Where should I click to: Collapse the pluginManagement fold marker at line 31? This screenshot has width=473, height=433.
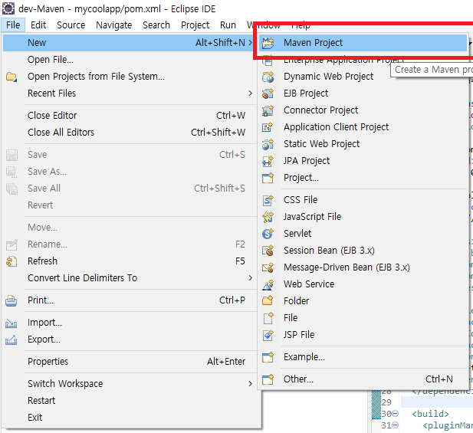(x=395, y=425)
